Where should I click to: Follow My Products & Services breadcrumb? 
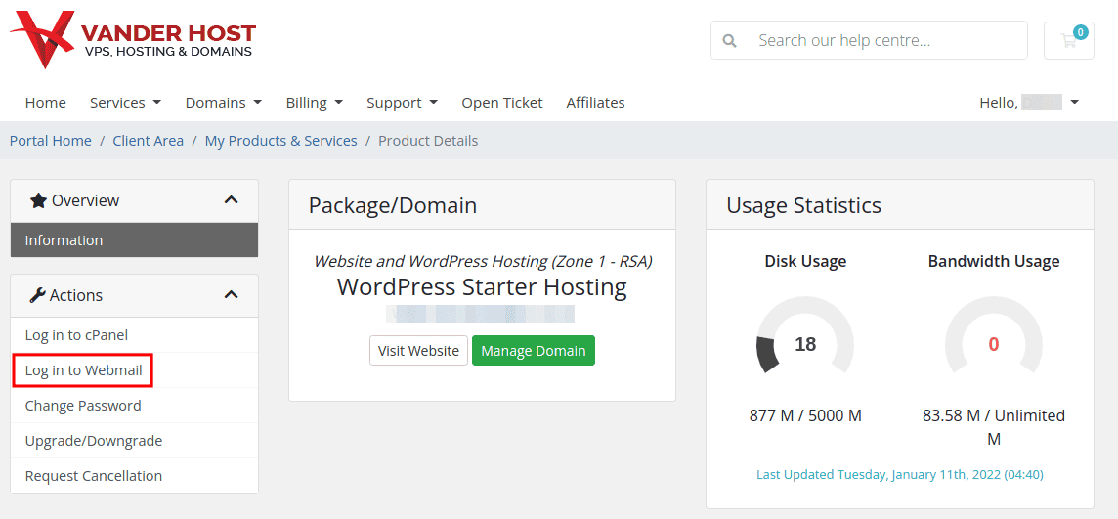coord(280,141)
